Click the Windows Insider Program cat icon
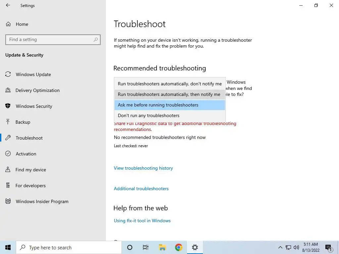The height and width of the screenshot is (254, 339). 8,201
